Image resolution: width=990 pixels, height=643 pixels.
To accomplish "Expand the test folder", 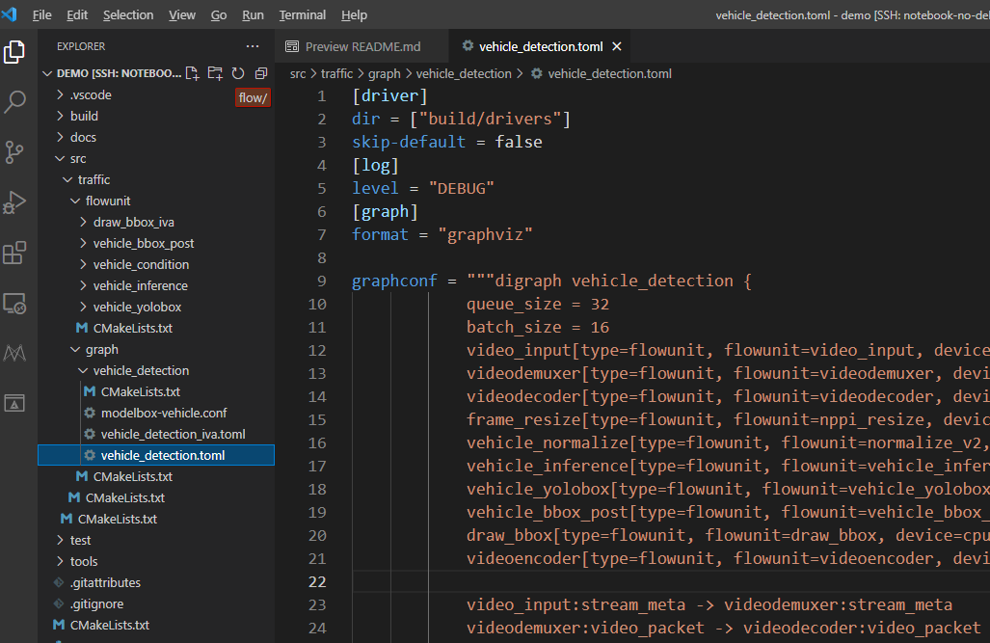I will point(156,540).
